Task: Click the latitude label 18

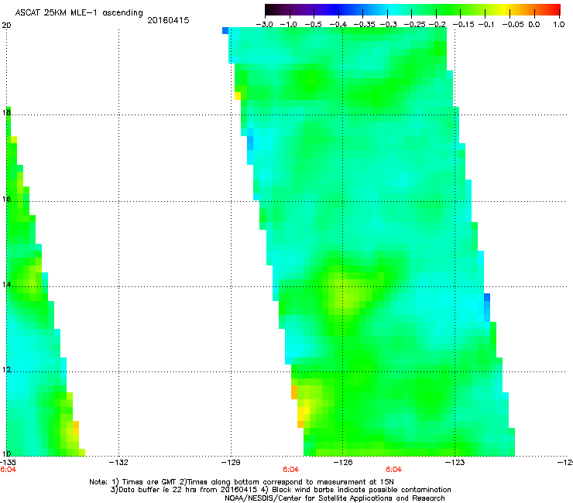Action: pos(6,112)
